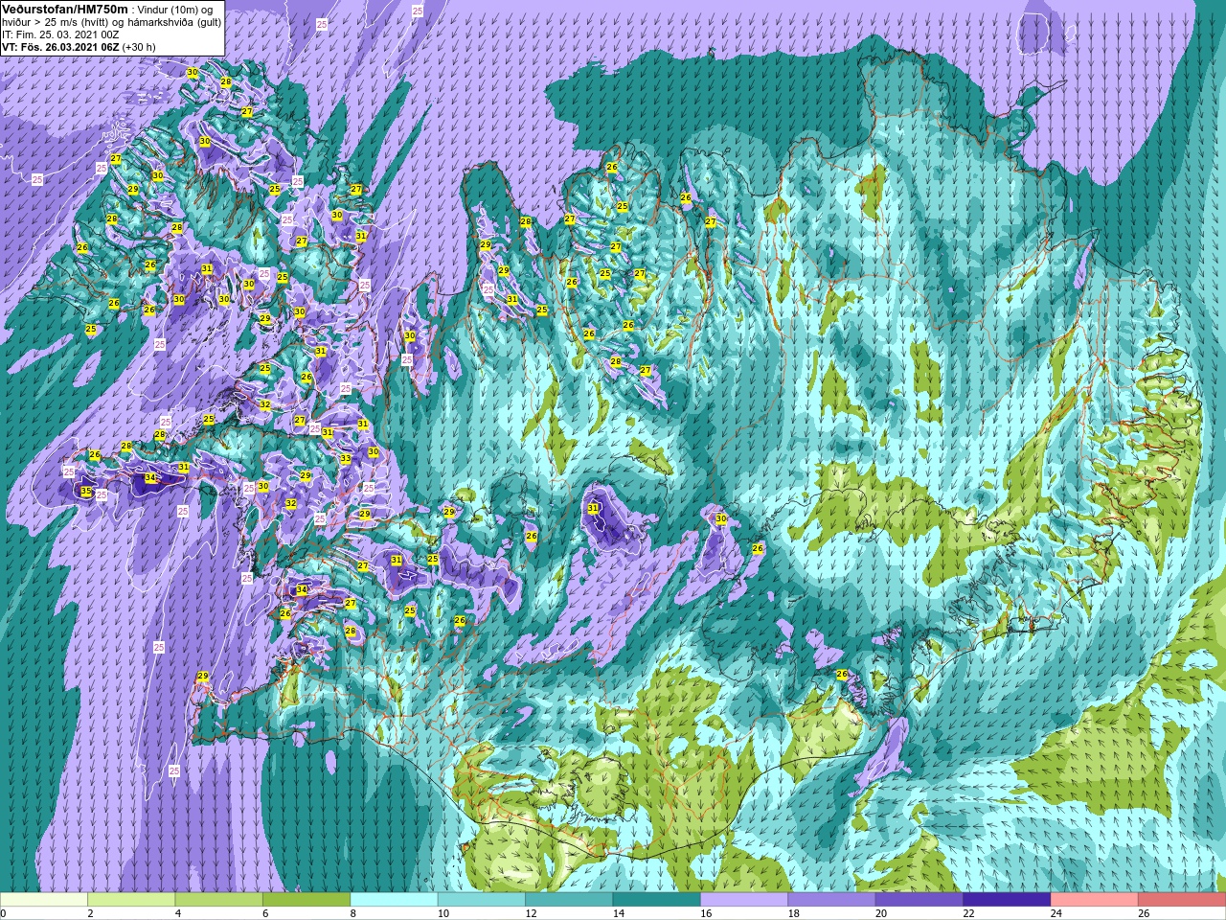Click the legend scale label '22'
The height and width of the screenshot is (920, 1226).
click(968, 913)
